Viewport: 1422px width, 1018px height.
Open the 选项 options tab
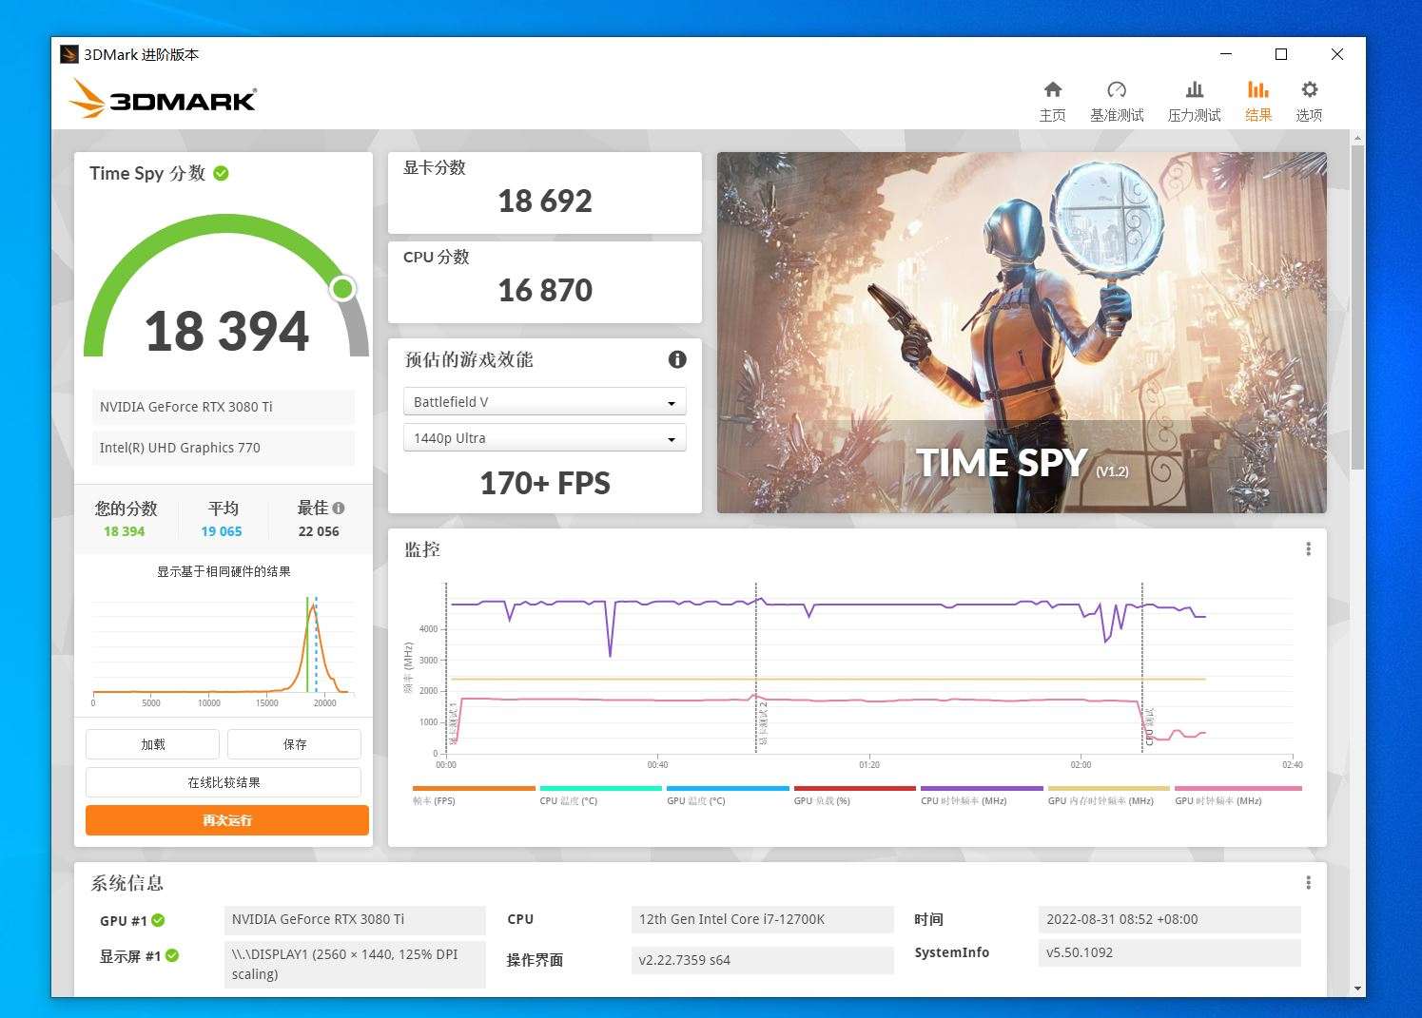[x=1309, y=101]
